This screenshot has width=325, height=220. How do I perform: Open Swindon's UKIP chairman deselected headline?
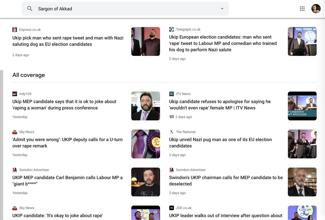[226, 181]
